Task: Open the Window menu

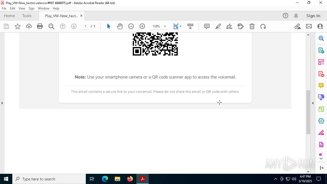Action: 44,8
